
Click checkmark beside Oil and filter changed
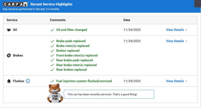(52, 30)
